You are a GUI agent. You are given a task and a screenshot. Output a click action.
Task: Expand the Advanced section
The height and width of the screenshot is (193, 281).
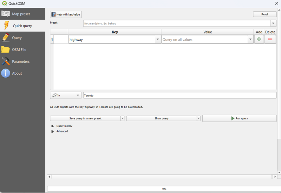(53, 131)
